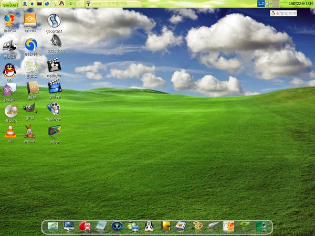Open the veket start menu
This screenshot has height=236, width=315.
(x=9, y=4)
